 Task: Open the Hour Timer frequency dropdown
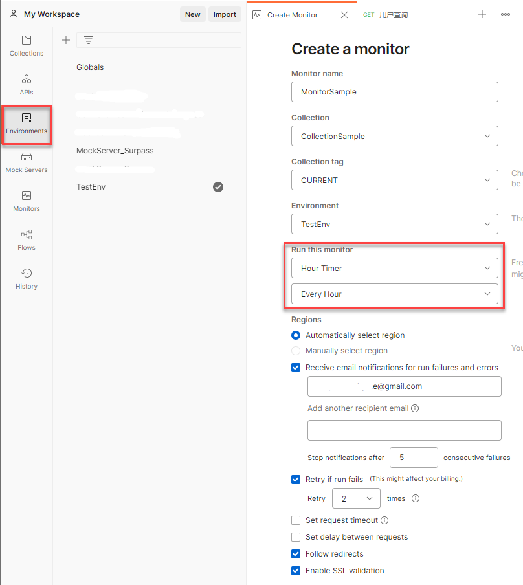coord(395,268)
